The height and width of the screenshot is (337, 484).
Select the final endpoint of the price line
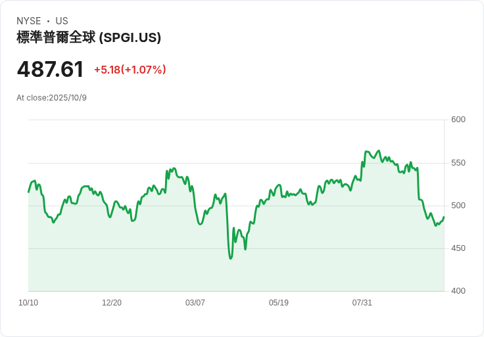[x=444, y=217]
